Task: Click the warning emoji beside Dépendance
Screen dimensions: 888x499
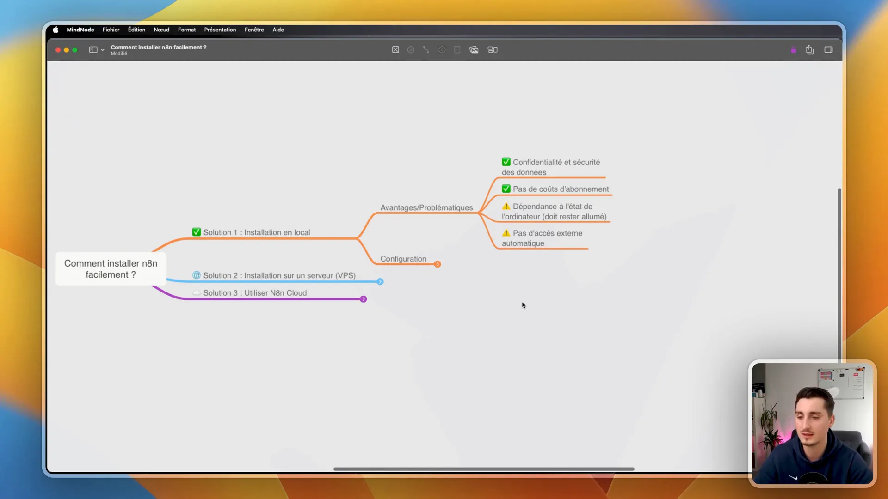Action: click(506, 206)
